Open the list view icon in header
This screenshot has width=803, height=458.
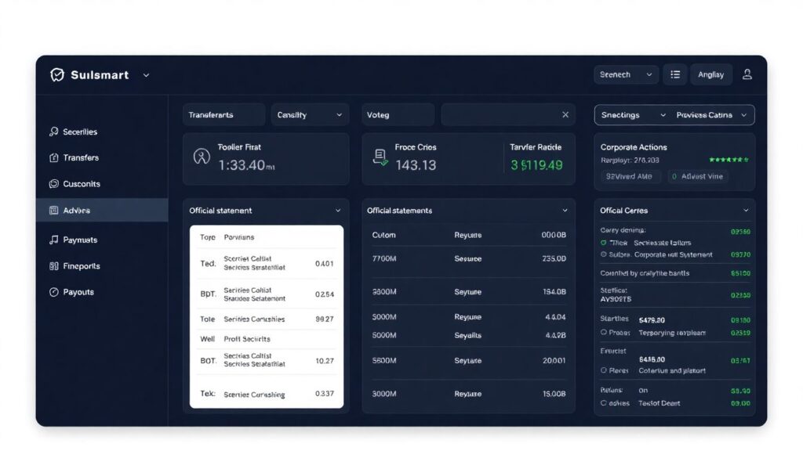click(675, 74)
